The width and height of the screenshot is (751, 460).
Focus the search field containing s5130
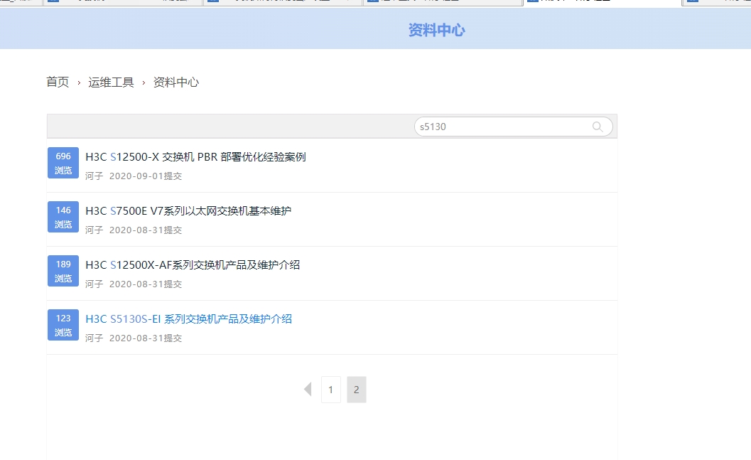tap(513, 127)
